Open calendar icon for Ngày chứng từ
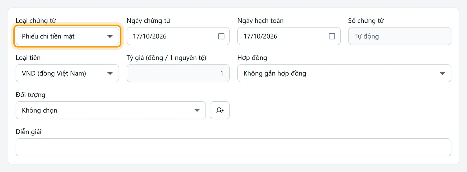This screenshot has width=467, height=172. click(x=221, y=36)
